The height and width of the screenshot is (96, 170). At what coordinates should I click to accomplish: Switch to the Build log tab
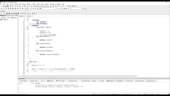[x=51, y=81]
